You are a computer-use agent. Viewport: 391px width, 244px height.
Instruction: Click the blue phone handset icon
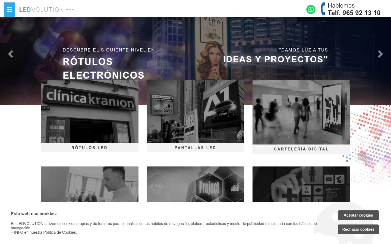(x=323, y=9)
